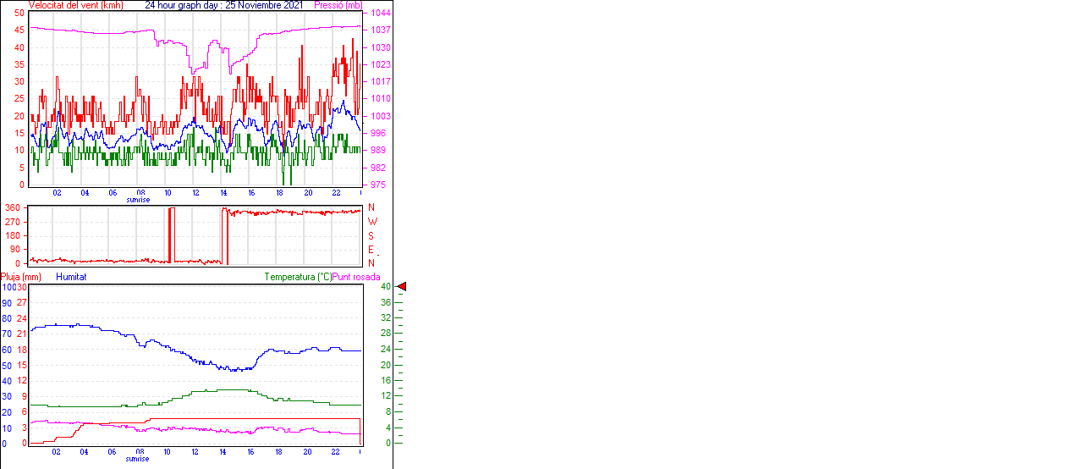The height and width of the screenshot is (469, 1083).
Task: Select the 360 degree wind direction tick
Action: tap(13, 208)
